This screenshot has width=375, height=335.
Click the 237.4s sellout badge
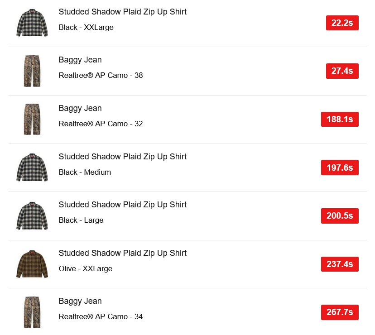click(340, 264)
